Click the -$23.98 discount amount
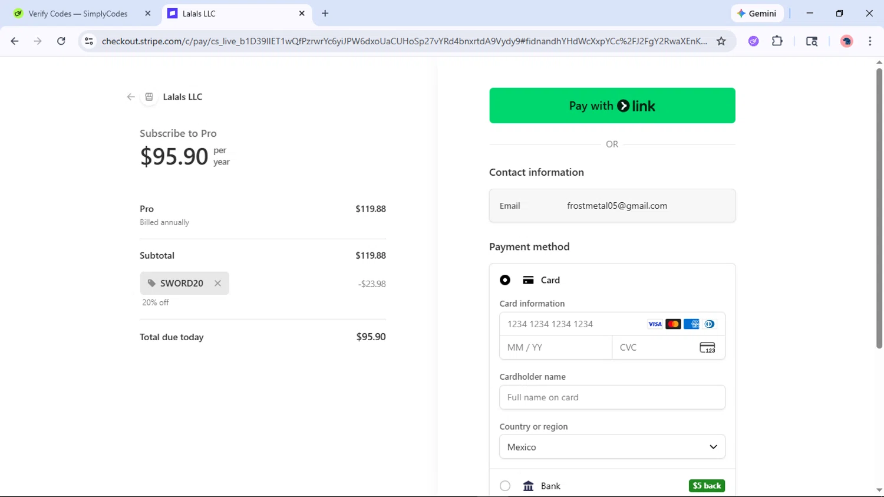Screen dimensions: 884x497 [372, 284]
